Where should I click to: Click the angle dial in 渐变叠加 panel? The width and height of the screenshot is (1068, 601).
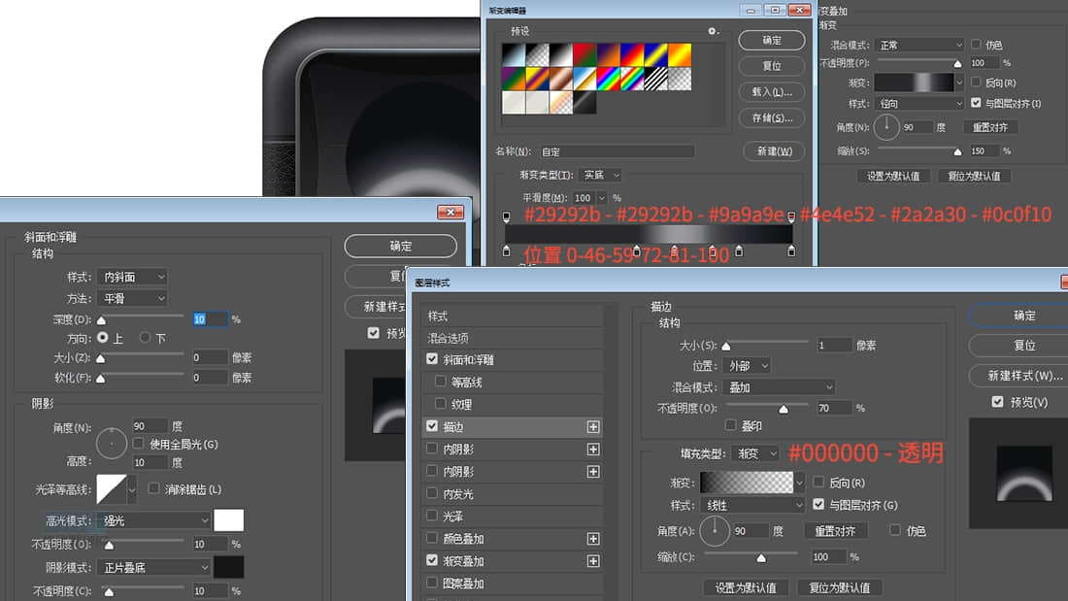pyautogui.click(x=886, y=127)
